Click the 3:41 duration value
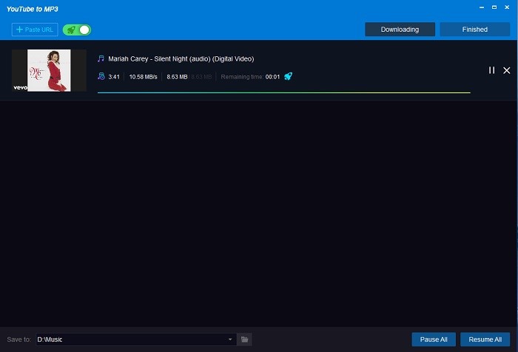518x352 pixels. [114, 77]
